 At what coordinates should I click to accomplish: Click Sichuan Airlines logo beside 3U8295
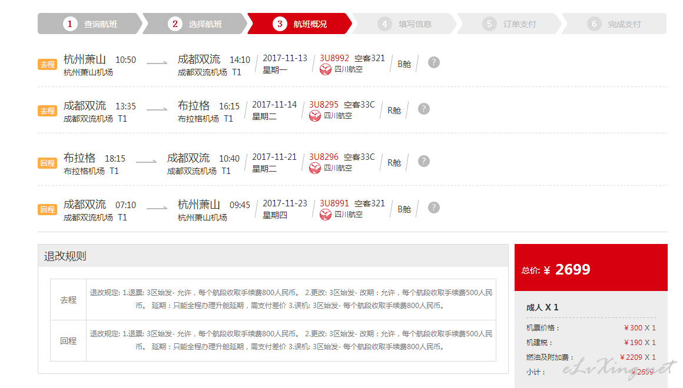[x=315, y=116]
